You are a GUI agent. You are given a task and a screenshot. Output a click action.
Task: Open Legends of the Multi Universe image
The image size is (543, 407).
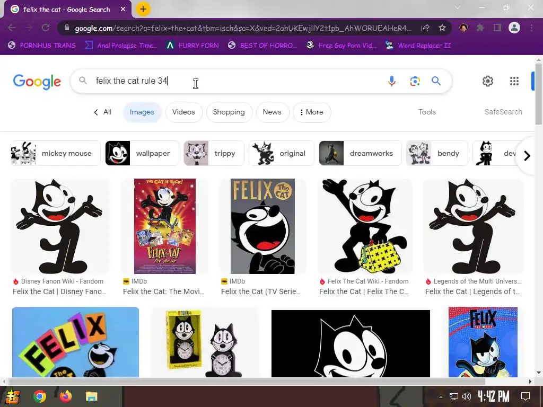(x=474, y=226)
